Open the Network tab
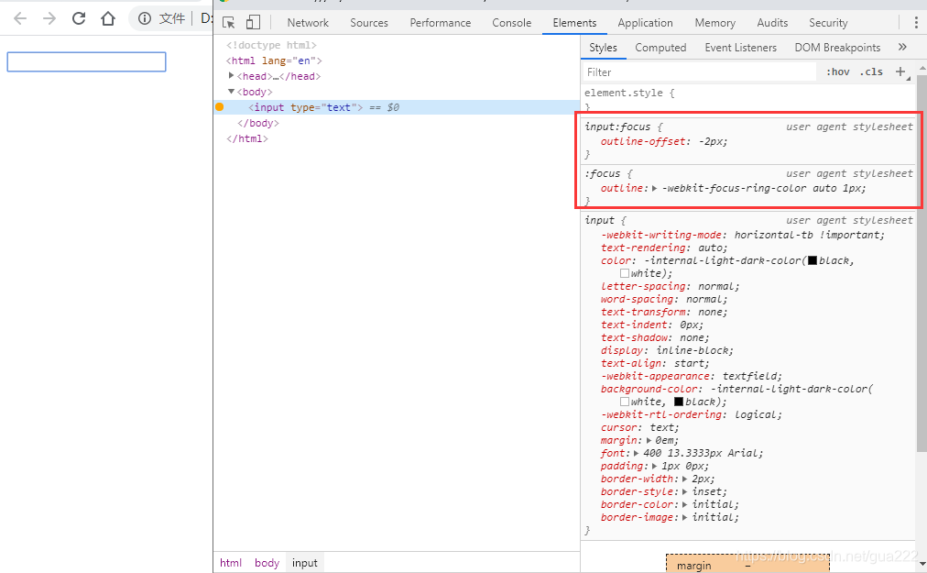This screenshot has width=927, height=573. pos(308,23)
